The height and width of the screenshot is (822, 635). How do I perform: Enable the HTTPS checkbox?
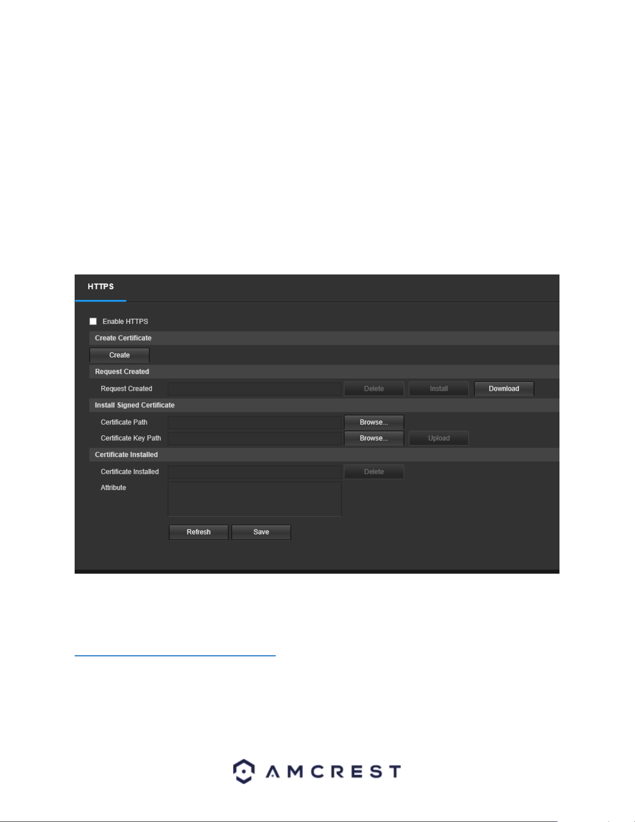93,321
